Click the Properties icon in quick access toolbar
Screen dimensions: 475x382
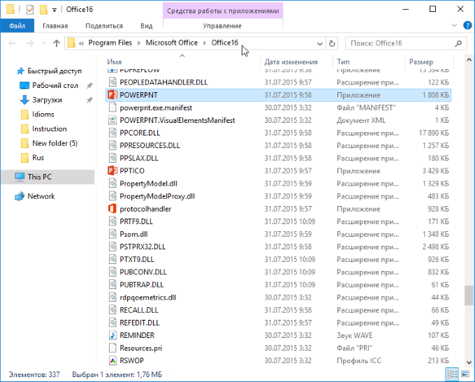[x=30, y=10]
